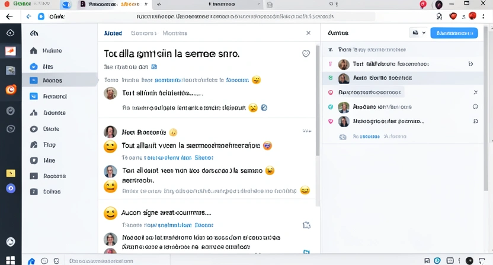The height and width of the screenshot is (265, 493).
Task: Select the highlighted 'Mones' navigation item
Action: (60, 80)
